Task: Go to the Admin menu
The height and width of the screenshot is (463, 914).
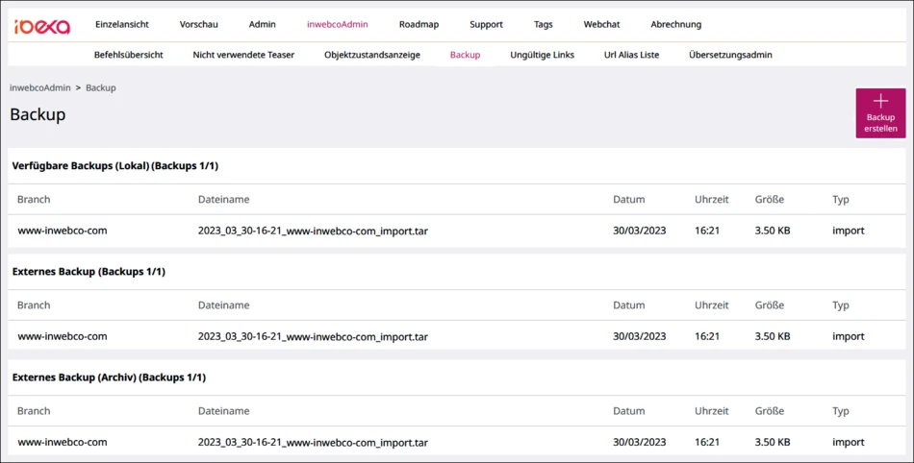Action: (x=262, y=24)
